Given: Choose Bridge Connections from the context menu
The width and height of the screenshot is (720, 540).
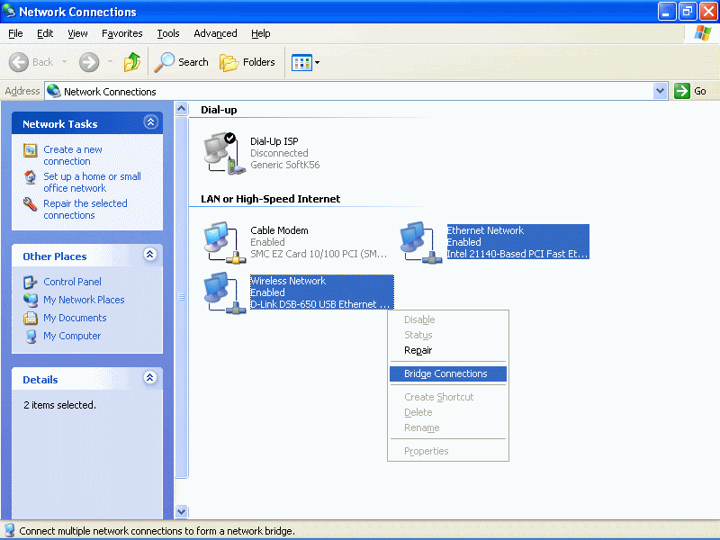Looking at the screenshot, I should [447, 373].
